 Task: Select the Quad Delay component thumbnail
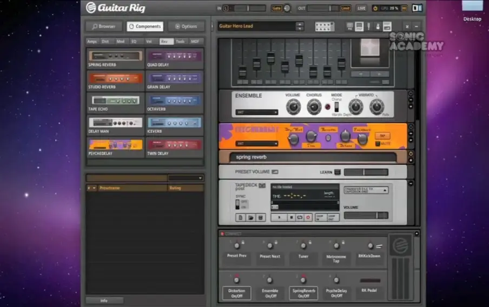174,56
